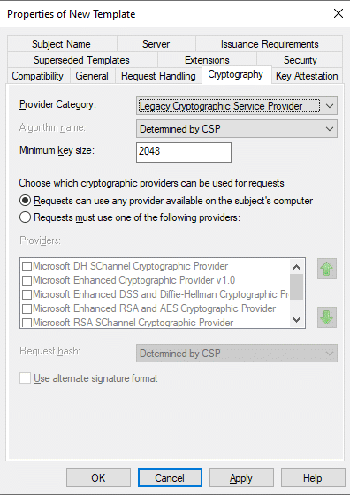Move provider down with green arrow
The image size is (350, 495).
pos(327,317)
